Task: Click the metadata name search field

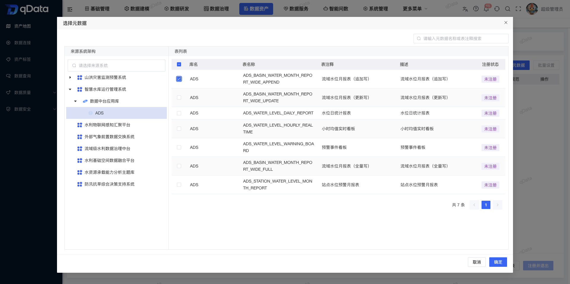Action: (x=461, y=39)
